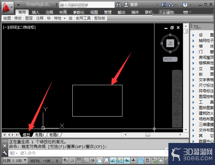Open the Autodesk Exchange X icon
This screenshot has width=215, height=165.
[x=163, y=5]
